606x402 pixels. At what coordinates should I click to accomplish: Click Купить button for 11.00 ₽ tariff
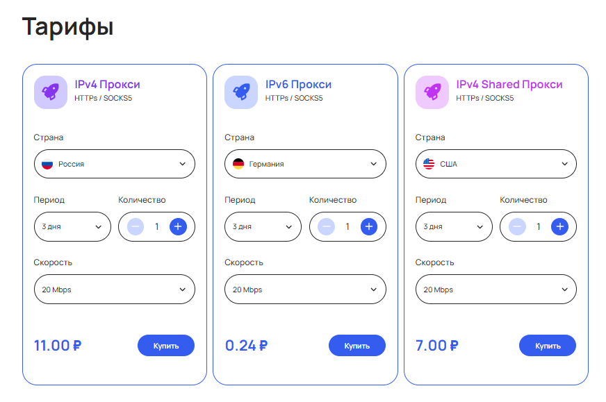click(x=166, y=346)
